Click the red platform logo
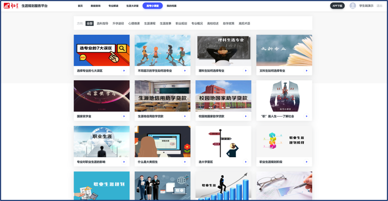Viewport: 388px width, 201px height. (11, 6)
